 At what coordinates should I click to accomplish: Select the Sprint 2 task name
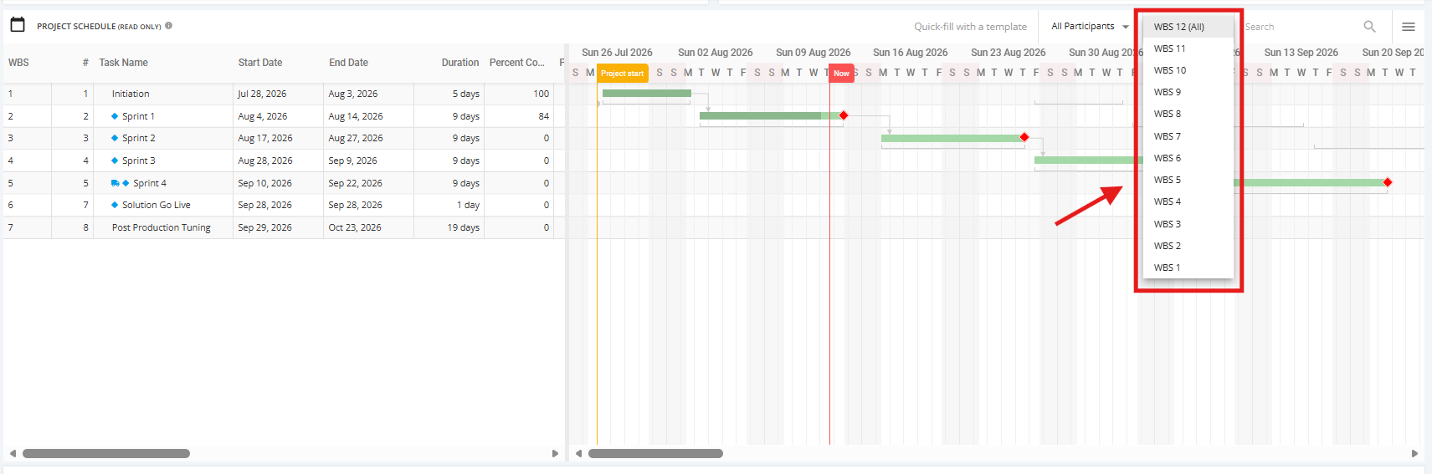[139, 138]
